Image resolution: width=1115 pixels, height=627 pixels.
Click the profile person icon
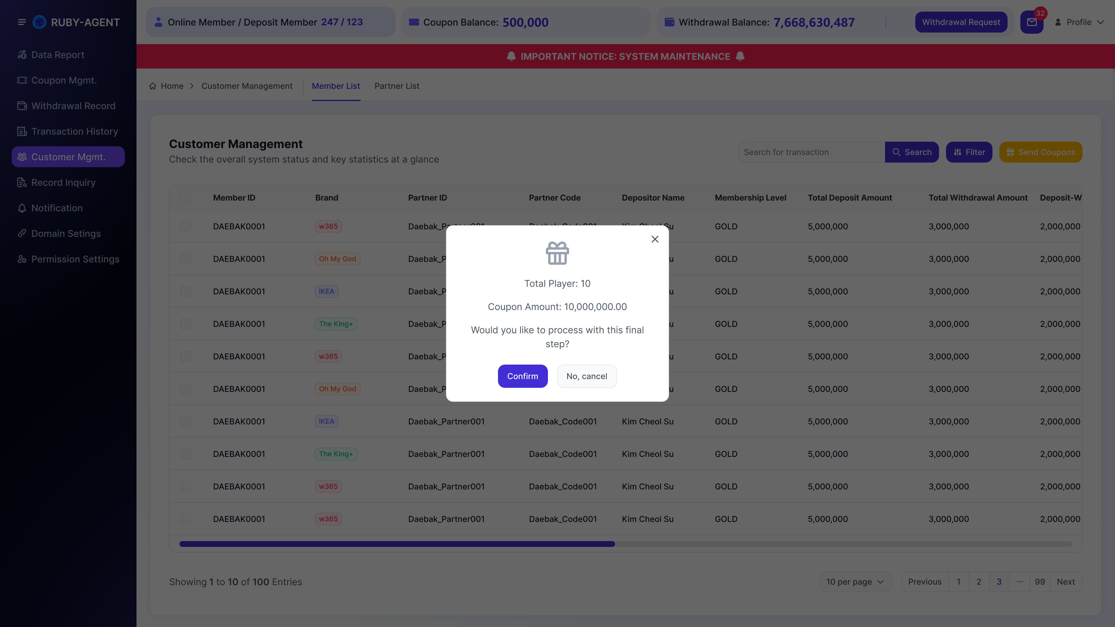point(1058,22)
